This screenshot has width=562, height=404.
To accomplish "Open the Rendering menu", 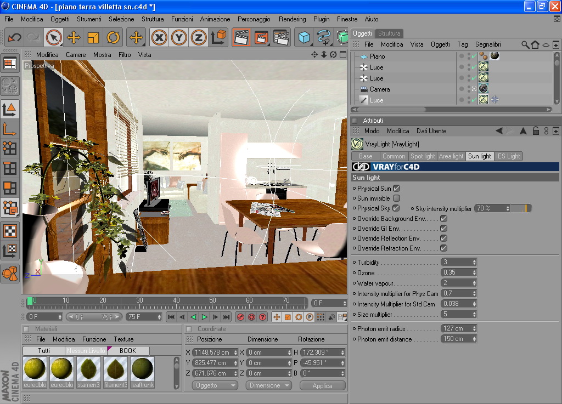I will pos(292,19).
